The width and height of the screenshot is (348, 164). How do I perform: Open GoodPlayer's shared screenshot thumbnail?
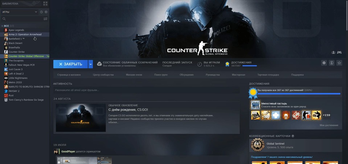point(84,160)
